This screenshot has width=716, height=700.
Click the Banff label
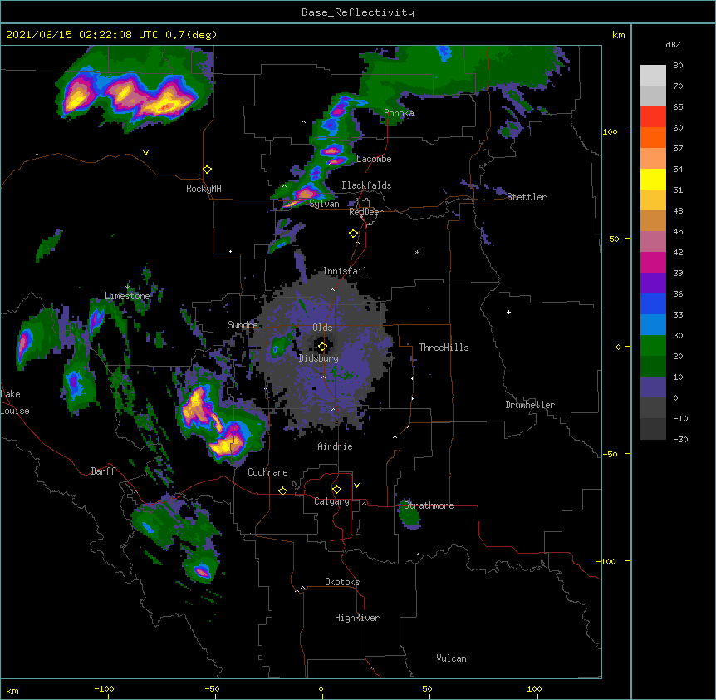pos(103,471)
